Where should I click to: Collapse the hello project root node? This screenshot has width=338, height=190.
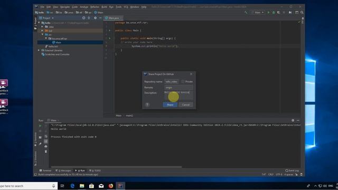pyautogui.click(x=39, y=23)
